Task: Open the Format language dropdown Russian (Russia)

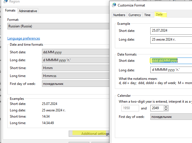Action: (x=58, y=26)
